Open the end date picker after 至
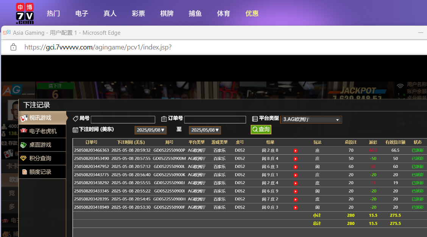This screenshot has width=427, height=237. [205, 130]
